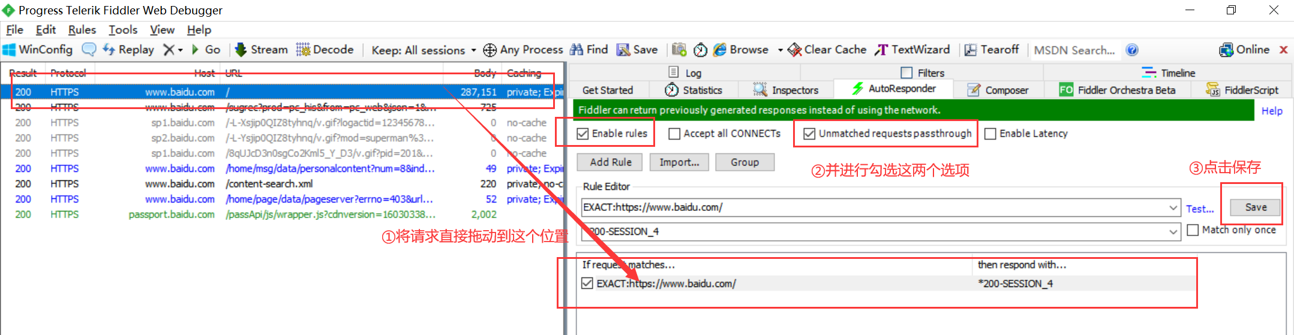Click the Add Rule button
Viewport: 1294px width, 335px height.
[x=610, y=162]
